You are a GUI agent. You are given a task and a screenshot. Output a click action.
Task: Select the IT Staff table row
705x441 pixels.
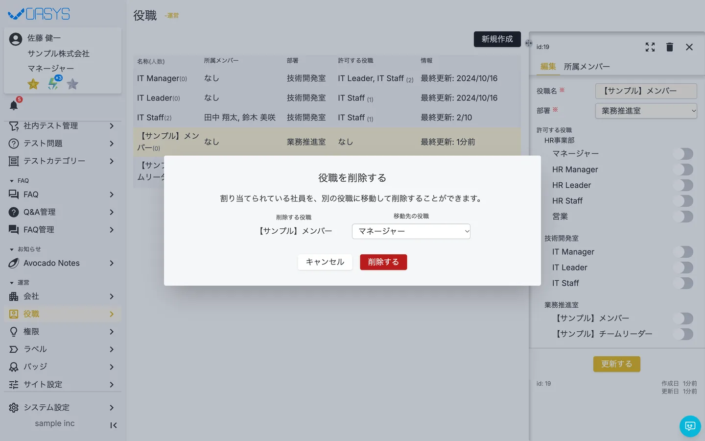[327, 118]
